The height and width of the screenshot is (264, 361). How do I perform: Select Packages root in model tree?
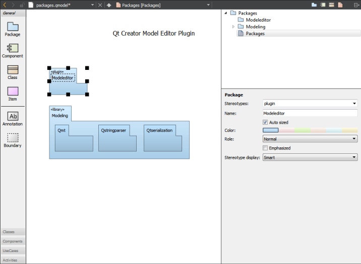click(248, 13)
